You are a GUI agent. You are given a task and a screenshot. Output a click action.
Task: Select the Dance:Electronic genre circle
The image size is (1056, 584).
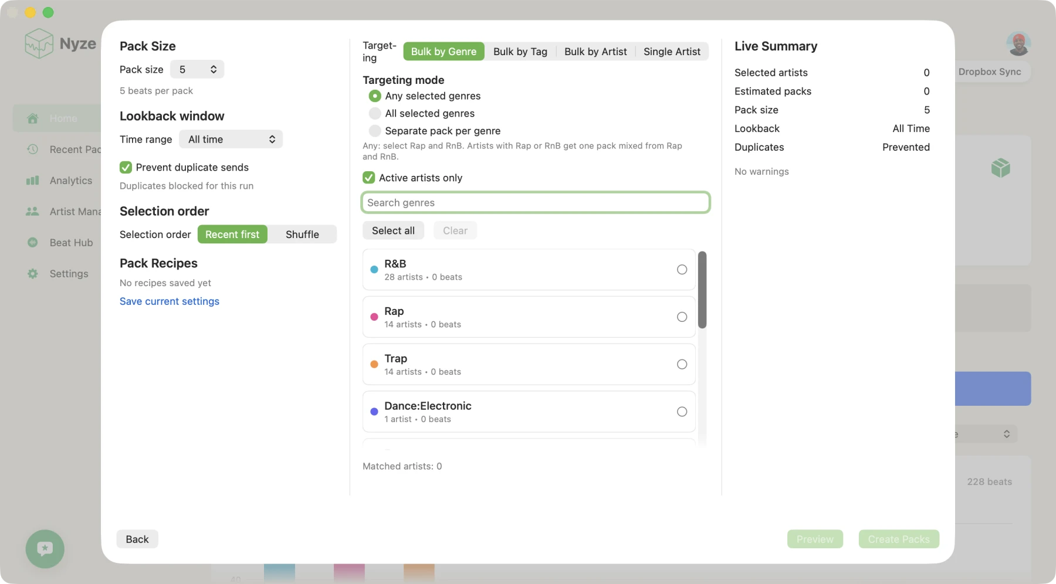(682, 412)
